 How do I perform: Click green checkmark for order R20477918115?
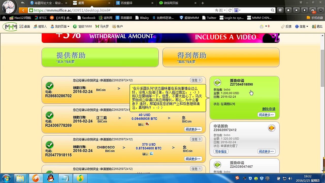point(50,145)
